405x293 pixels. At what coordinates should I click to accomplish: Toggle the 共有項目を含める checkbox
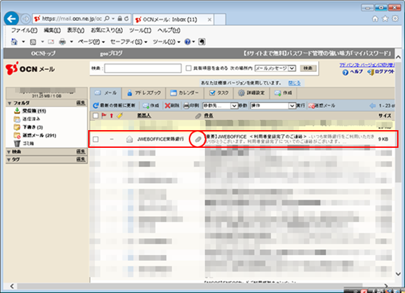pos(189,68)
